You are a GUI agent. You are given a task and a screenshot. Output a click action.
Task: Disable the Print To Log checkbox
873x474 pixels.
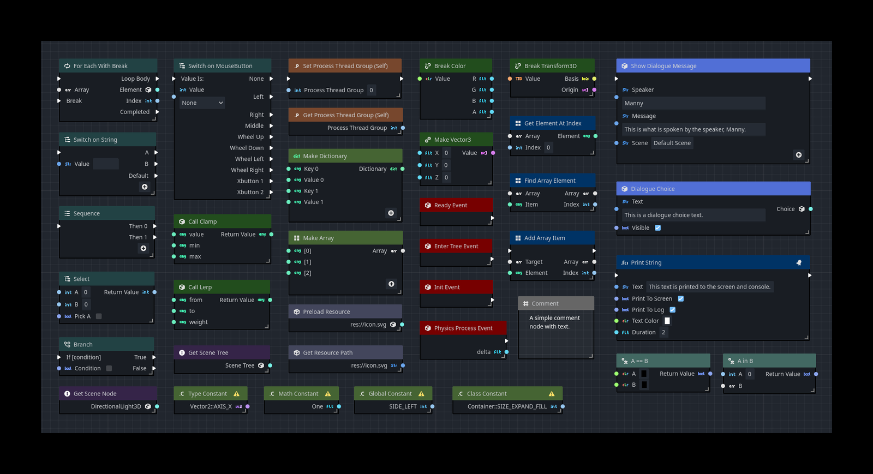(673, 310)
